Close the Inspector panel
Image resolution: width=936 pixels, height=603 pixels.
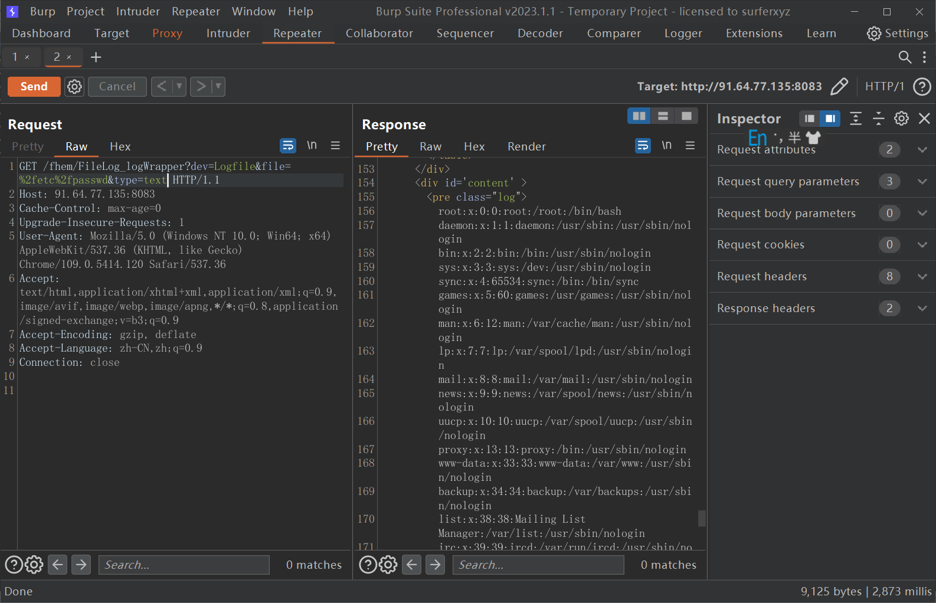point(924,119)
